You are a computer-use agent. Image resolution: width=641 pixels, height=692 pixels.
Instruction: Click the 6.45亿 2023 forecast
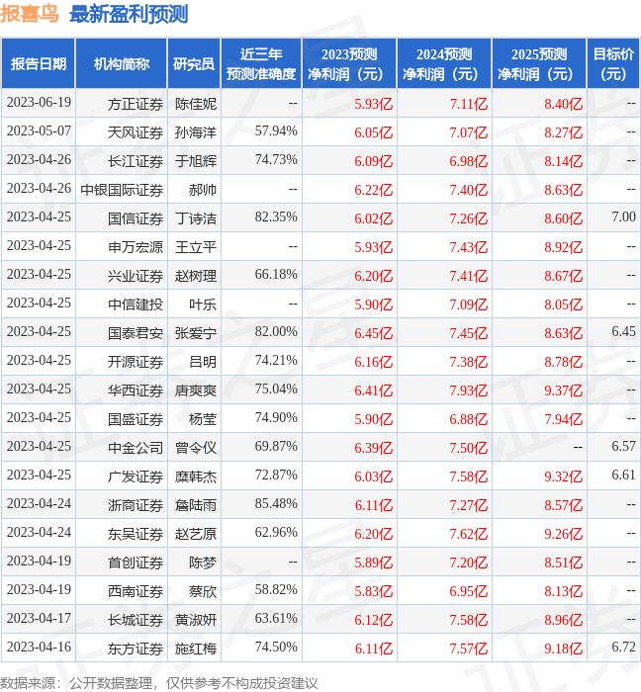click(374, 333)
